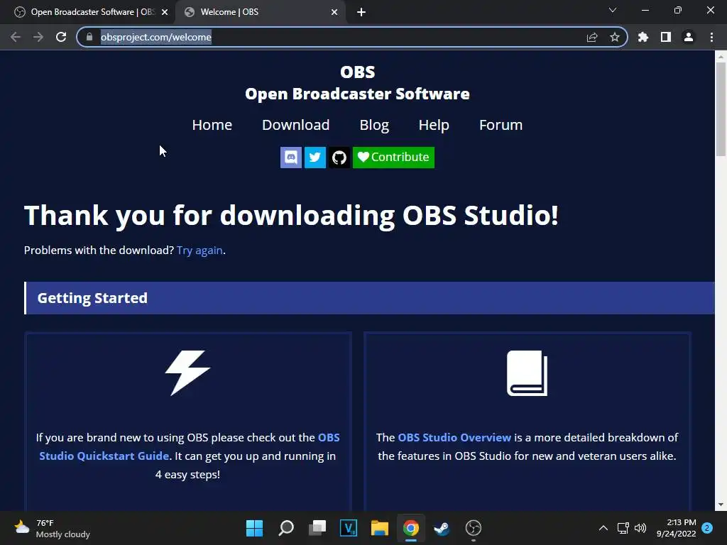Close the Open Broadcaster Software tab
Image resolution: width=727 pixels, height=545 pixels.
click(x=165, y=12)
